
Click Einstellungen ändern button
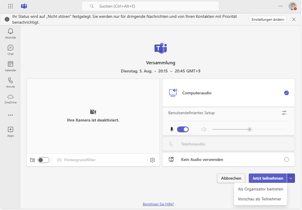pos(268,20)
